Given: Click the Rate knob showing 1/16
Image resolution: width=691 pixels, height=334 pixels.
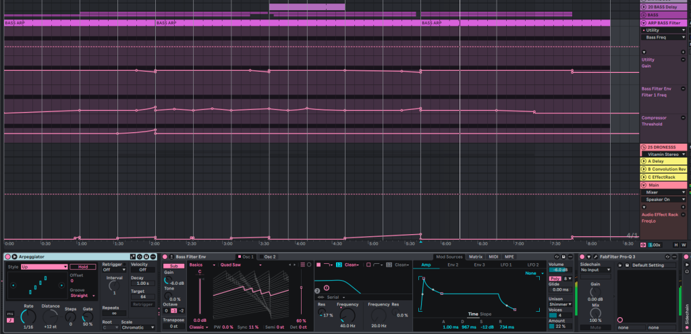Looking at the screenshot, I should [28, 316].
